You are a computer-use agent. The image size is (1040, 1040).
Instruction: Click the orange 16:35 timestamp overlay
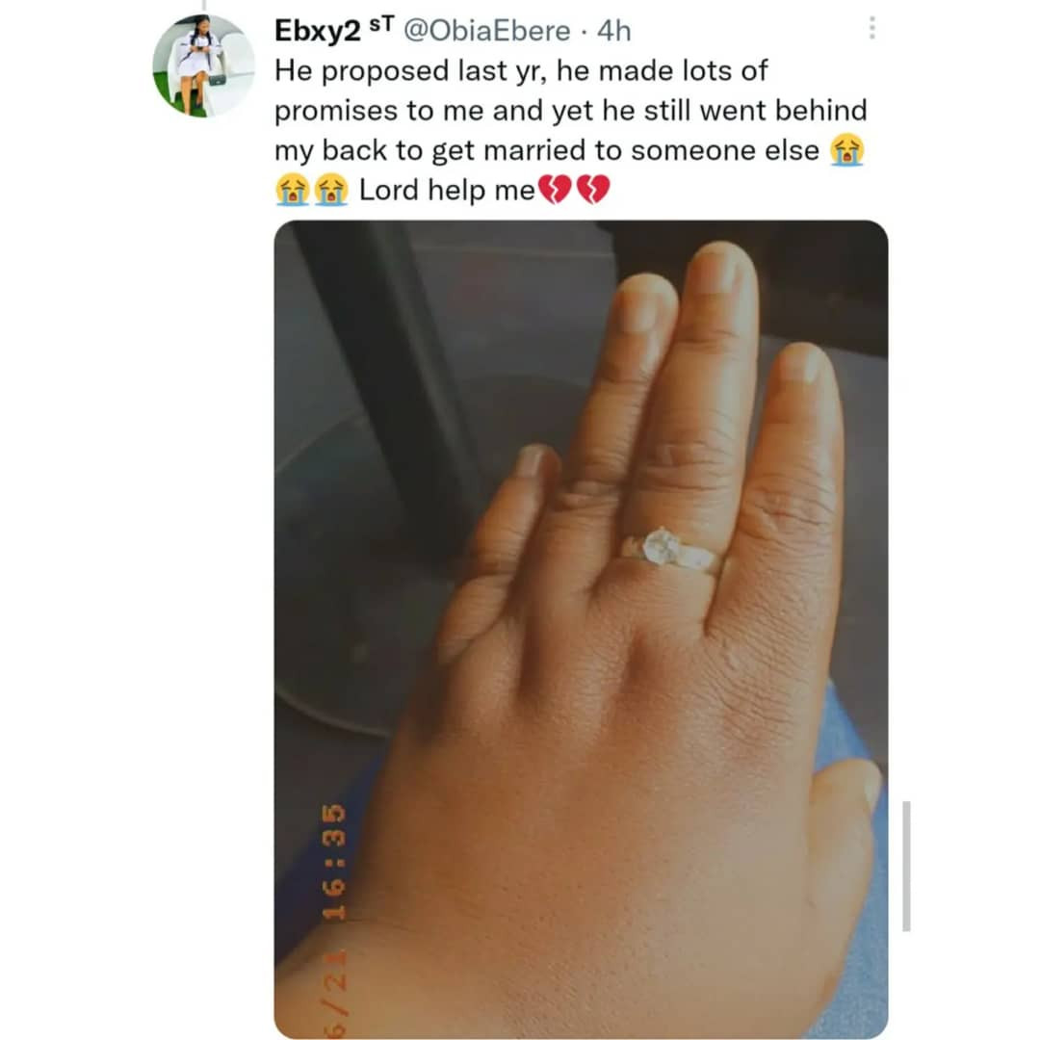(x=333, y=862)
